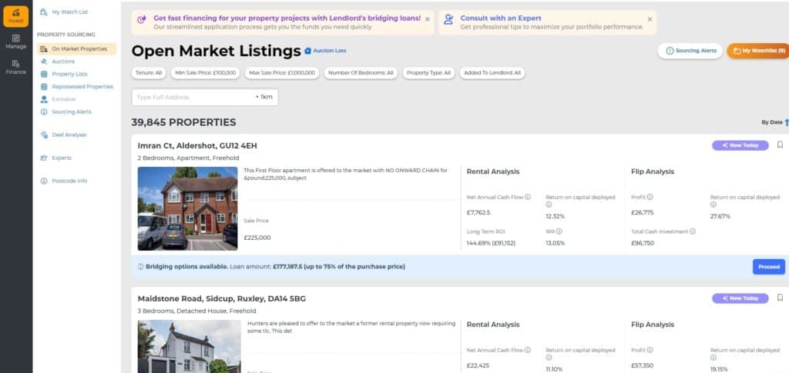Click the £96,750 total cash investment
The width and height of the screenshot is (789, 373).
pyautogui.click(x=643, y=243)
